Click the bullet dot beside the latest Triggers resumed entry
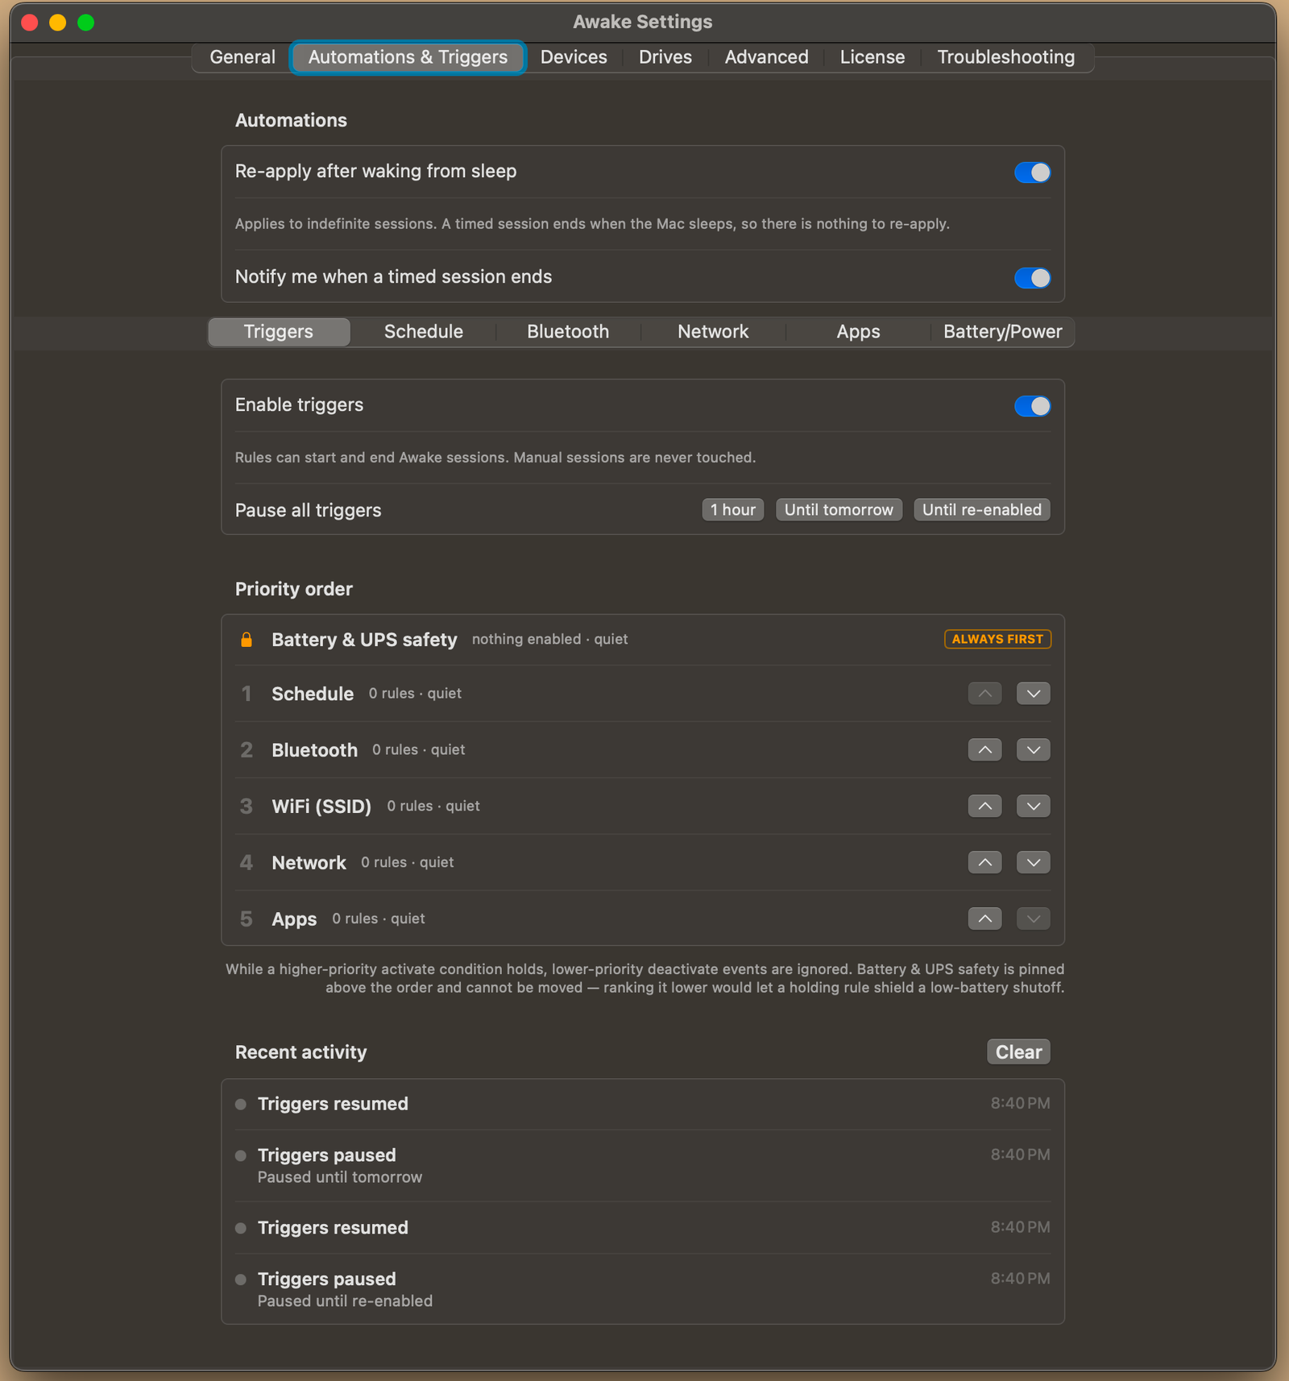 [241, 1105]
